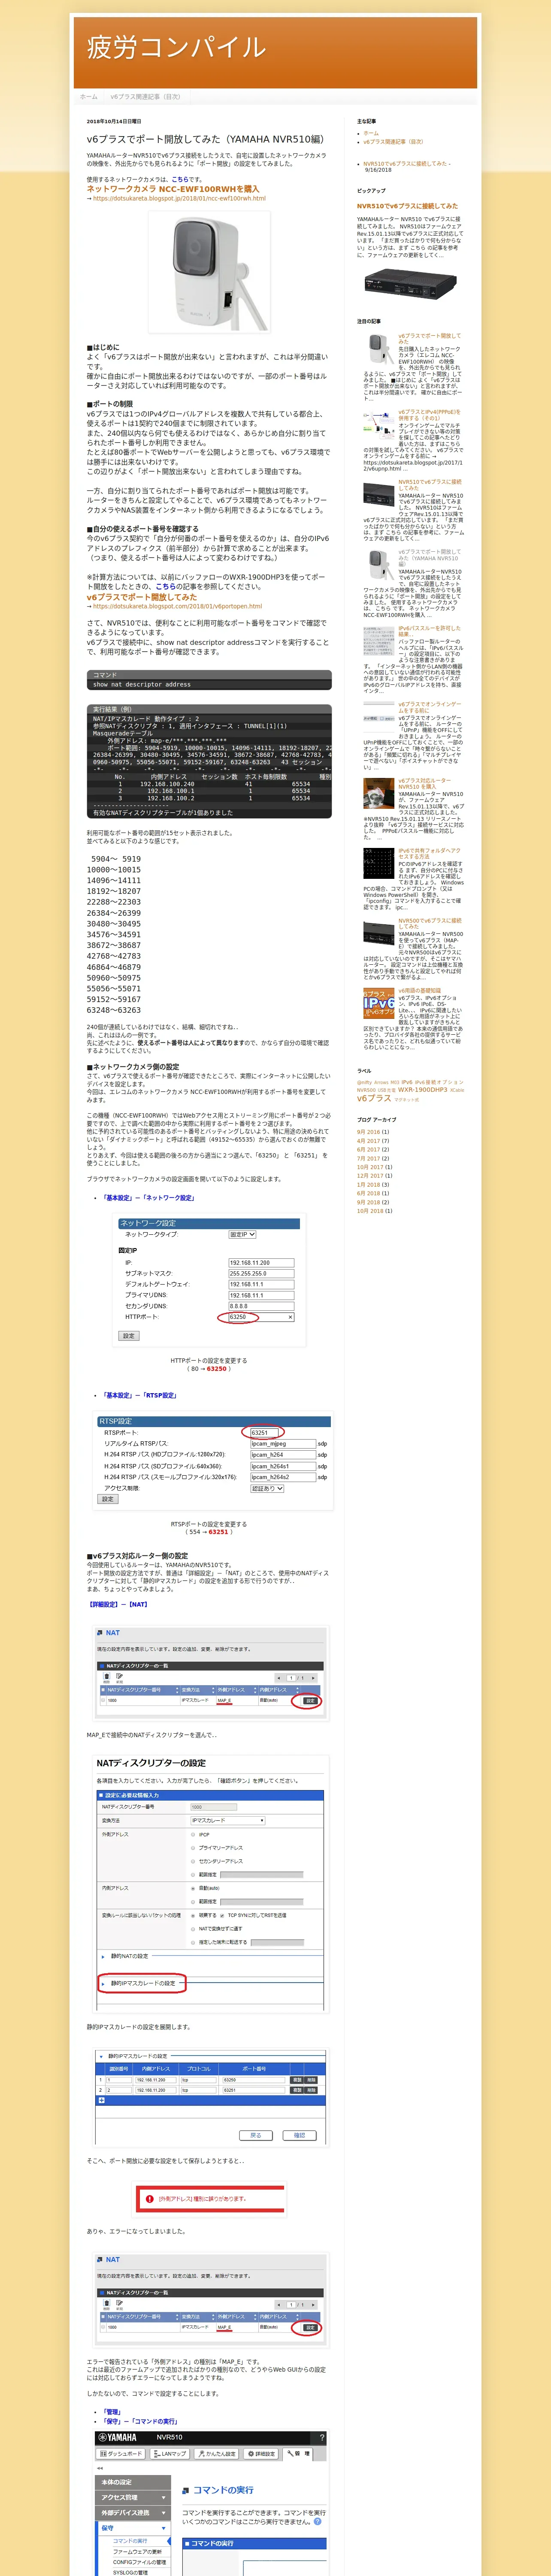Viewport: 551px width, 2576px height.
Task: Click 「基本設定」–「RTSP設定」 bullet link
Action: (x=140, y=1395)
